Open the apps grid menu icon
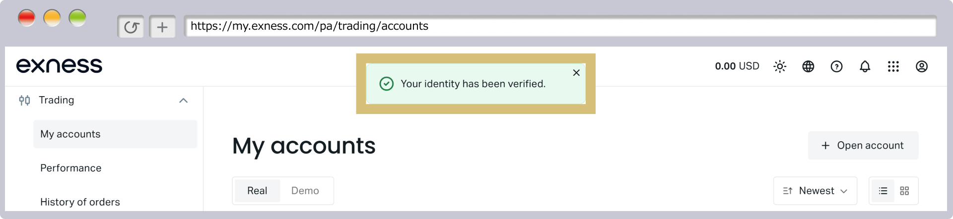The width and height of the screenshot is (953, 219). point(893,66)
